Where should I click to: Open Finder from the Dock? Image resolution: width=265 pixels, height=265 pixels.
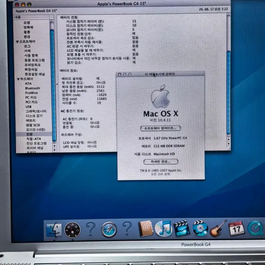pos(54,230)
